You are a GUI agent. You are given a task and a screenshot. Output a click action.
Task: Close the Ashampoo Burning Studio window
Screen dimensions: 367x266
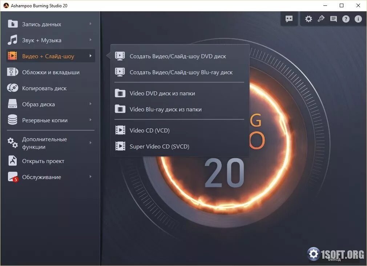pos(358,5)
